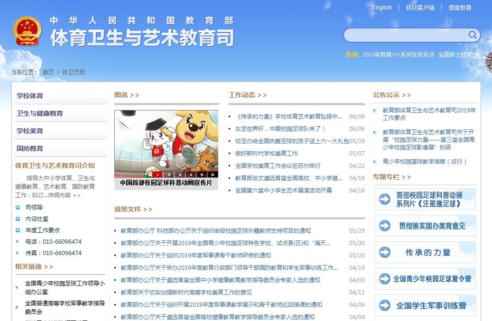Image resolution: width=492 pixels, height=321 pixels.
Task: Expand the 政策文件 list with >>
Action: (x=148, y=209)
